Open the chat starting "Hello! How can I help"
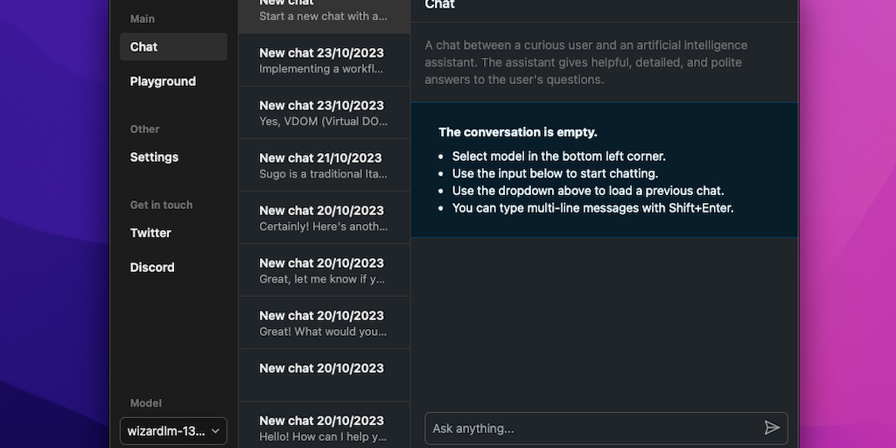This screenshot has width=896, height=448. click(324, 428)
